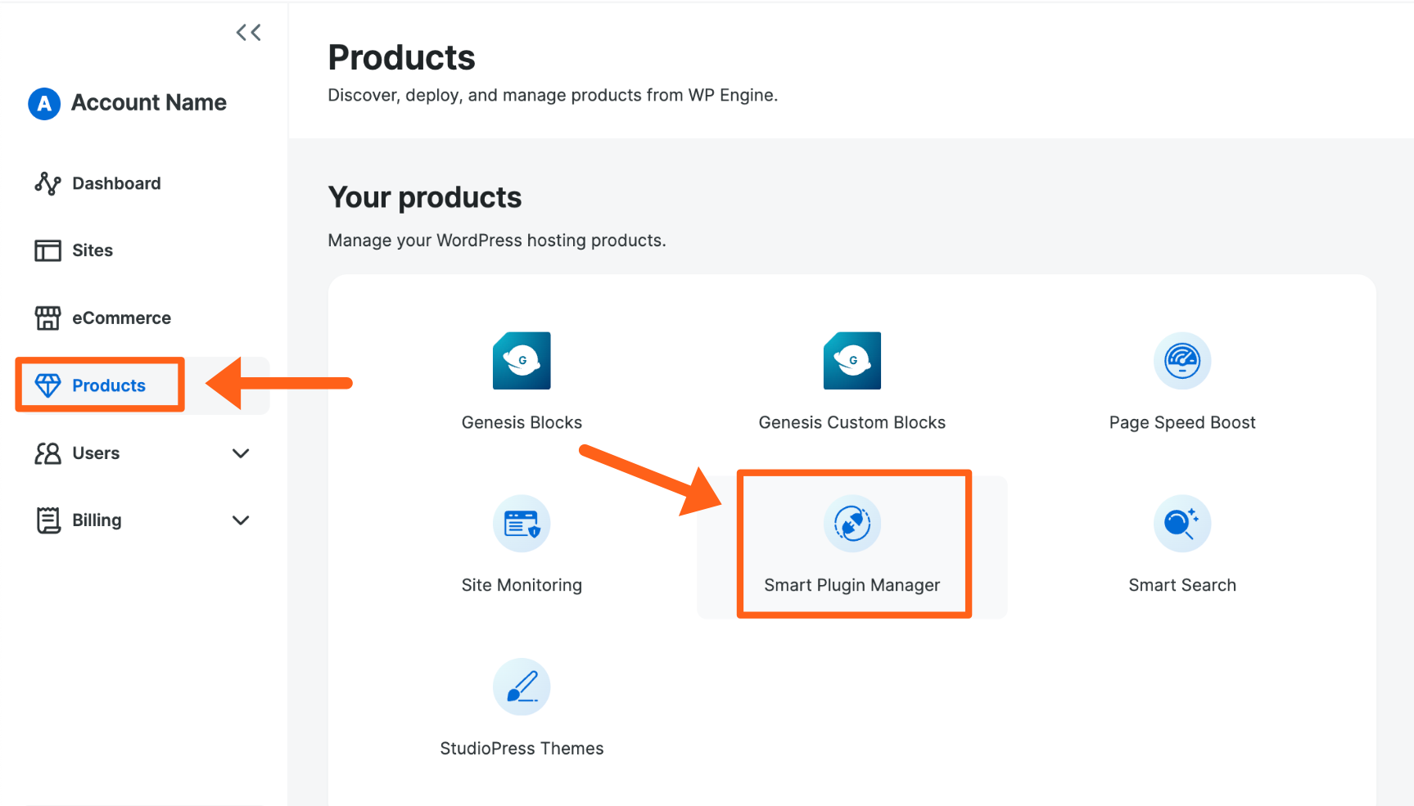Click the Genesis Custom Blocks icon
This screenshot has height=806, width=1414.
tap(852, 361)
